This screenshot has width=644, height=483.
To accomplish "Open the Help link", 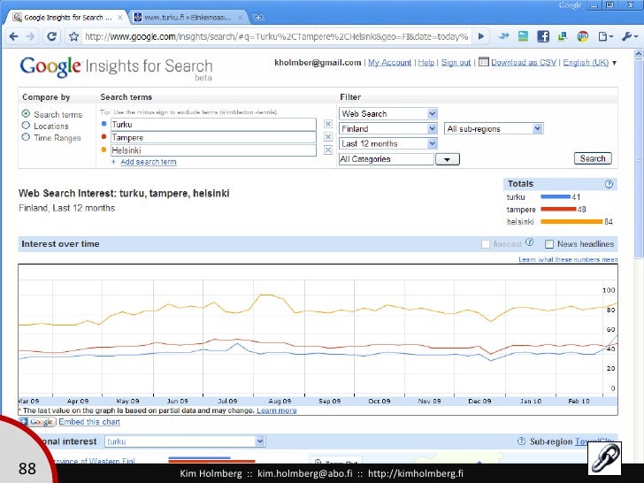I will [425, 63].
